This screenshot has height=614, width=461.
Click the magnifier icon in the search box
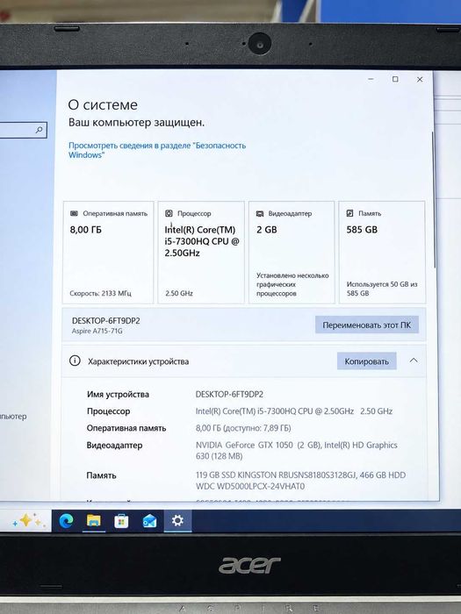(x=40, y=130)
